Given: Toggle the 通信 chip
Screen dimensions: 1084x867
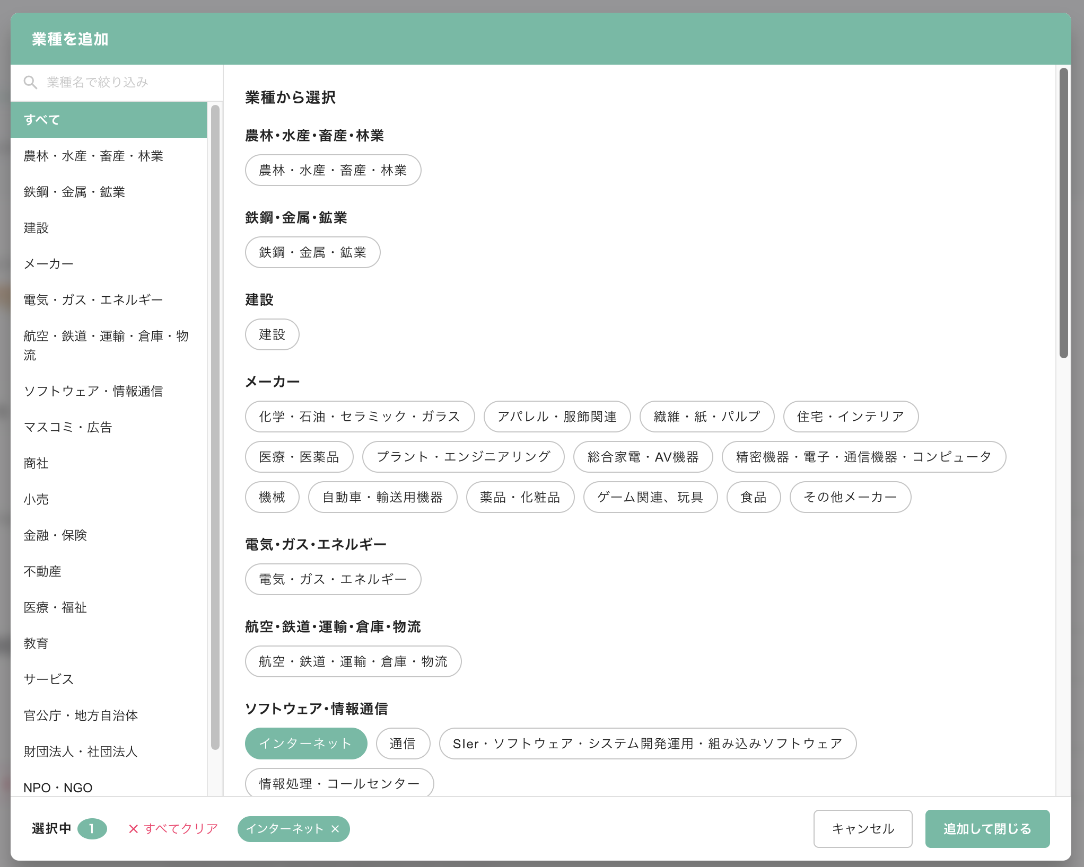Looking at the screenshot, I should pyautogui.click(x=403, y=744).
